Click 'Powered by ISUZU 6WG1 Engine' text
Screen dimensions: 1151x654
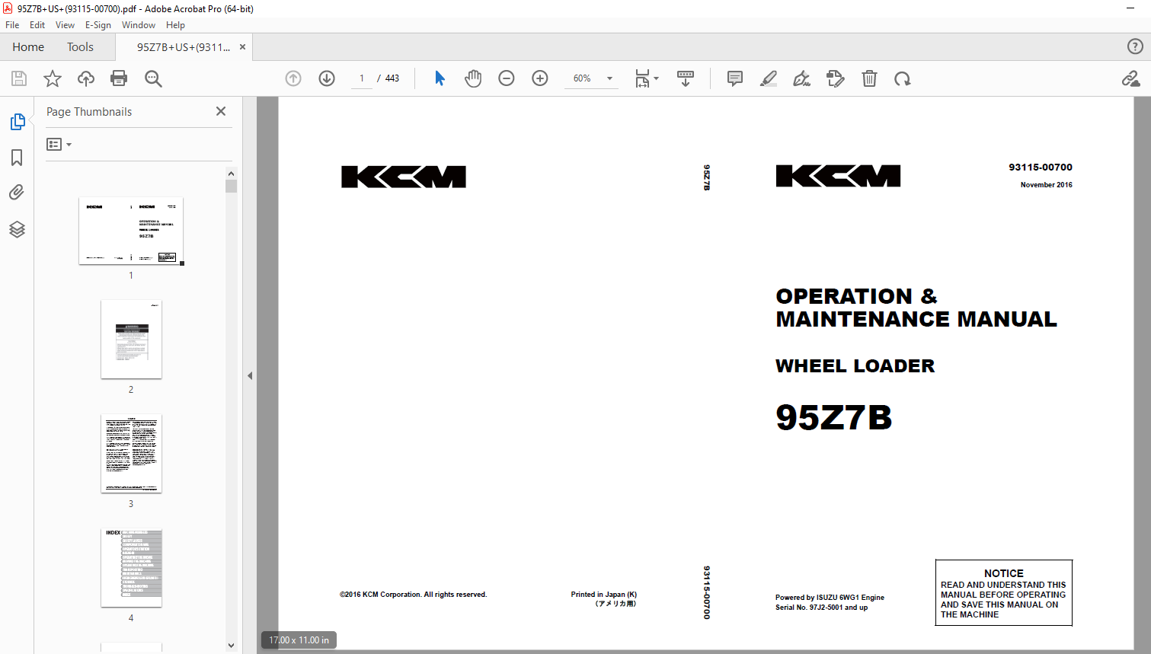pos(830,598)
